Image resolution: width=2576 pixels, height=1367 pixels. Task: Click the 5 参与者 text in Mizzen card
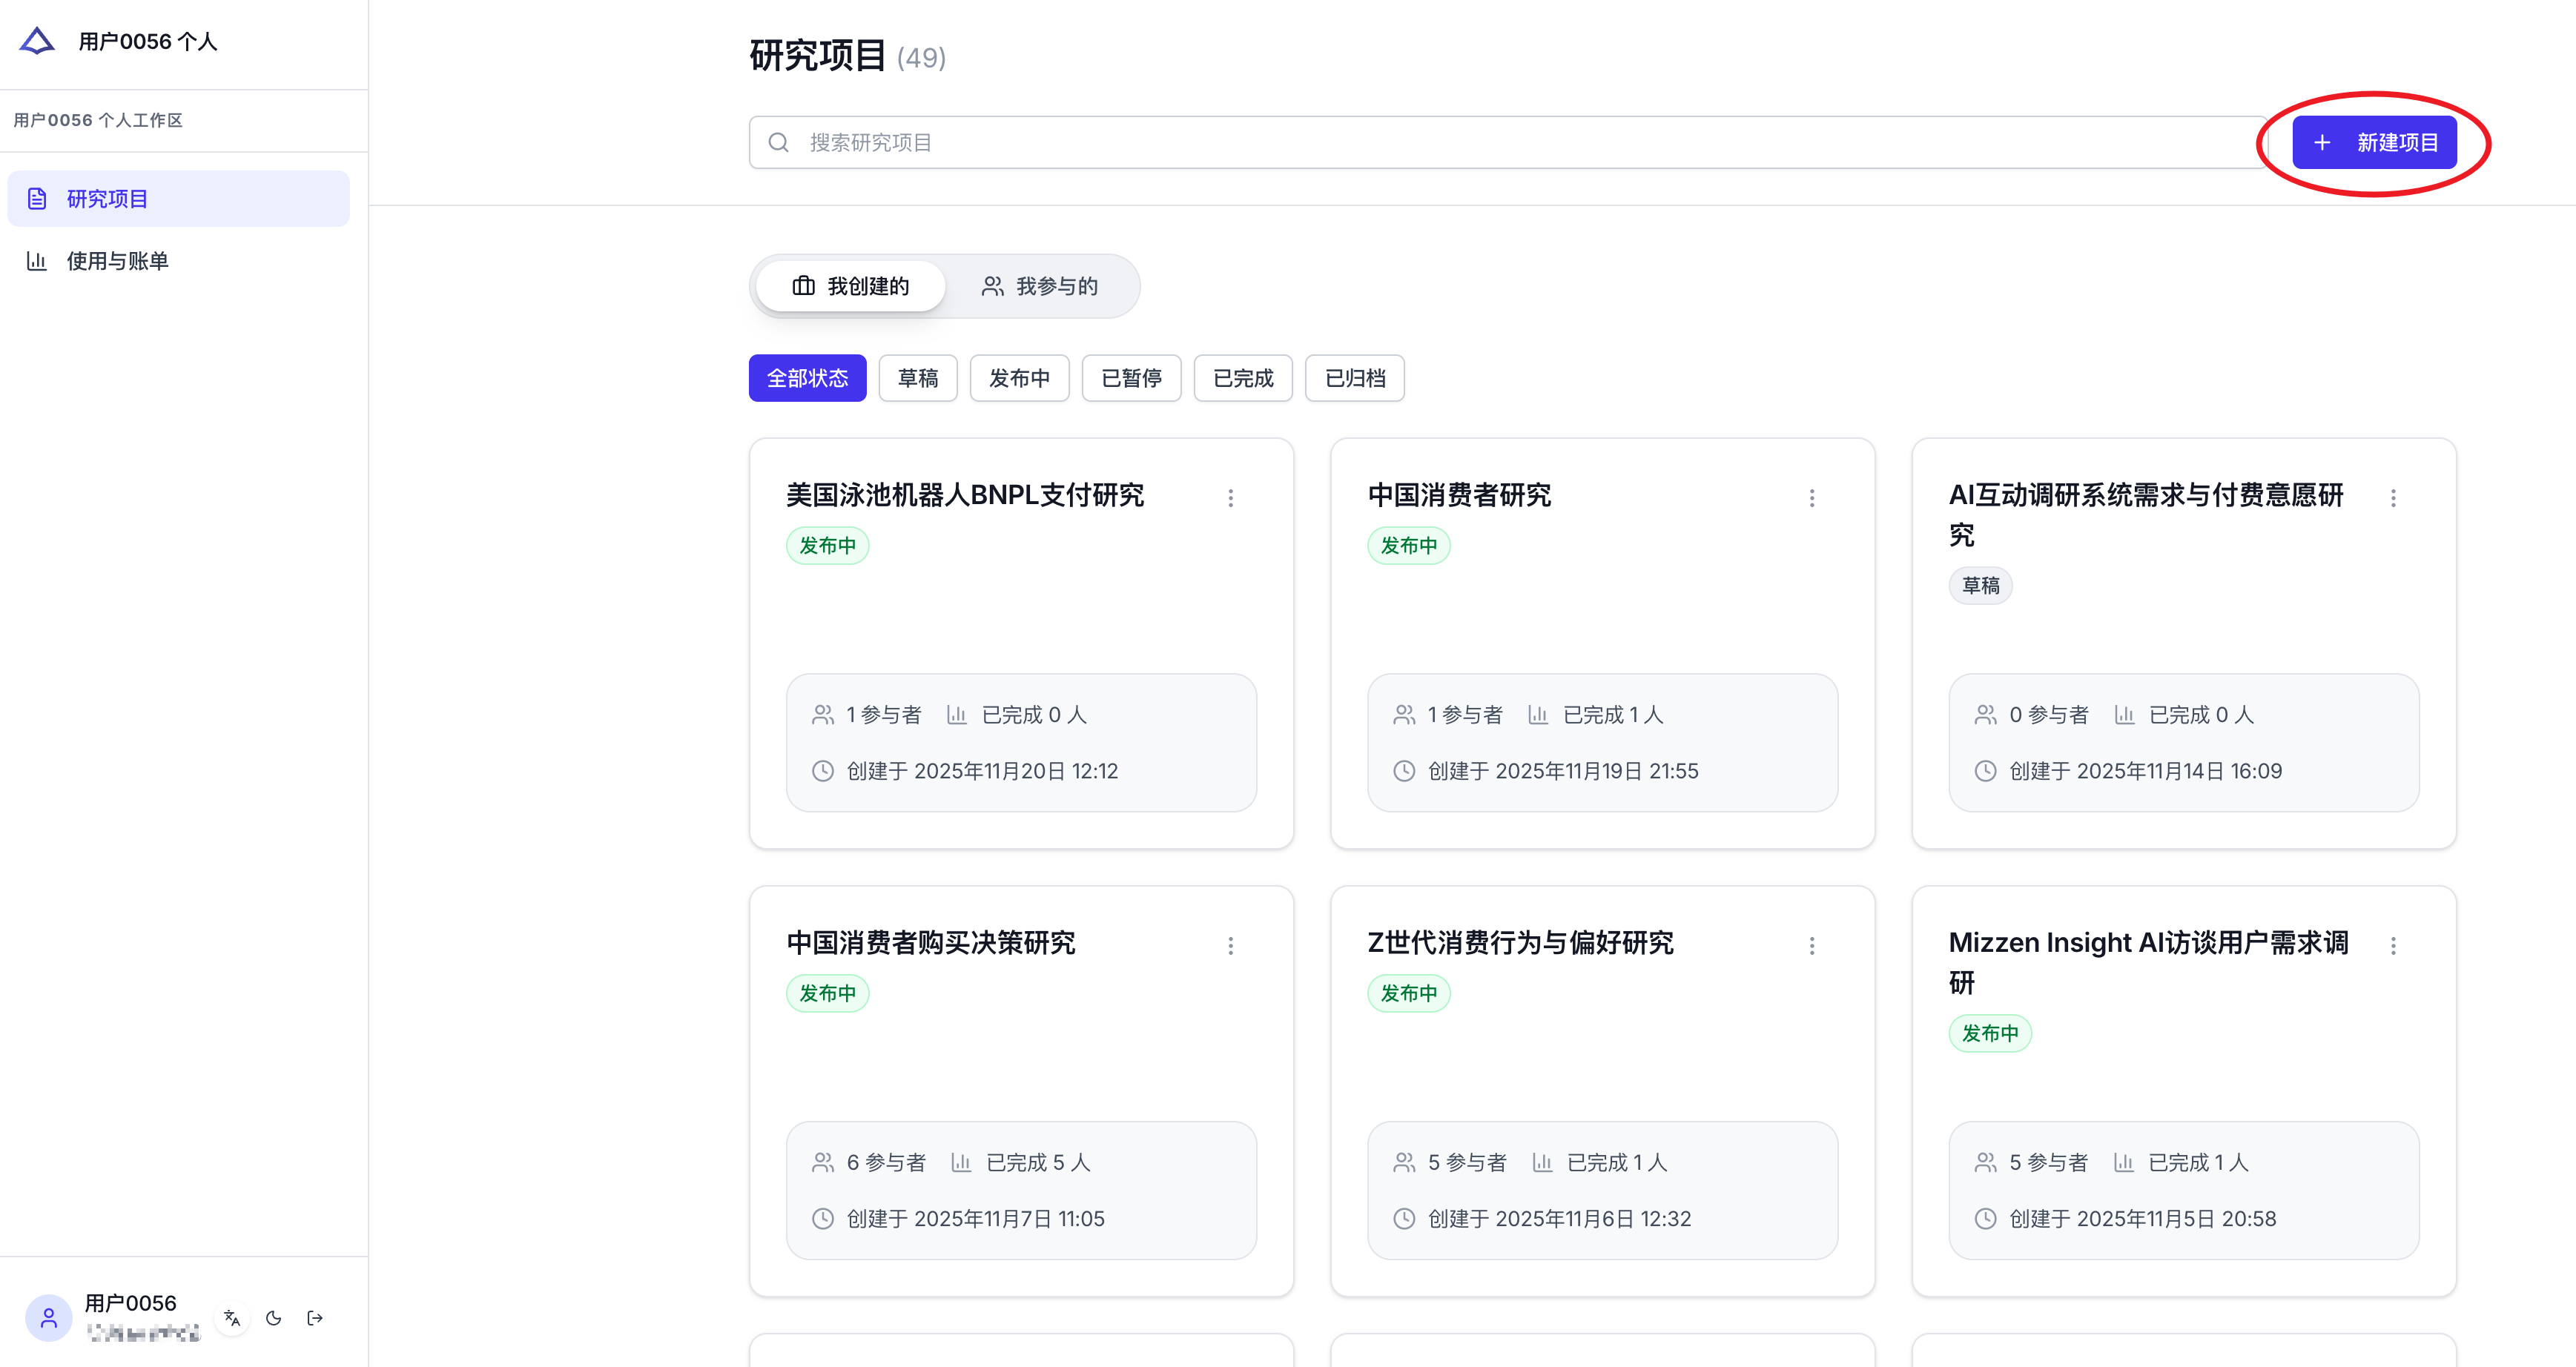(2048, 1162)
